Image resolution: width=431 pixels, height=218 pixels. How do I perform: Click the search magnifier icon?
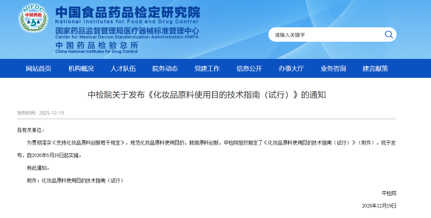pyautogui.click(x=389, y=34)
